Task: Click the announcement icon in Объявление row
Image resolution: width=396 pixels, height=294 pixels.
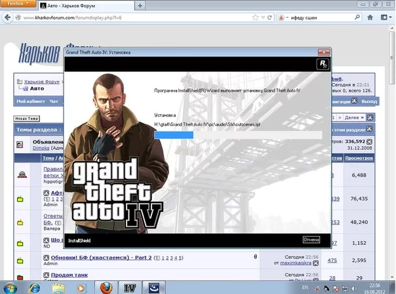Action: pyautogui.click(x=20, y=145)
